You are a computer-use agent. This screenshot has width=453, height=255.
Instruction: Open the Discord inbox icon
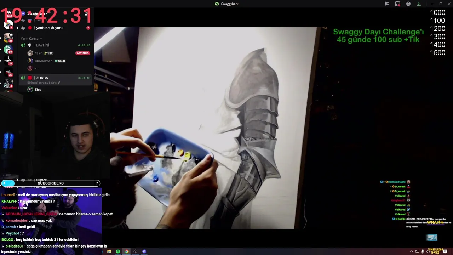[x=397, y=4]
